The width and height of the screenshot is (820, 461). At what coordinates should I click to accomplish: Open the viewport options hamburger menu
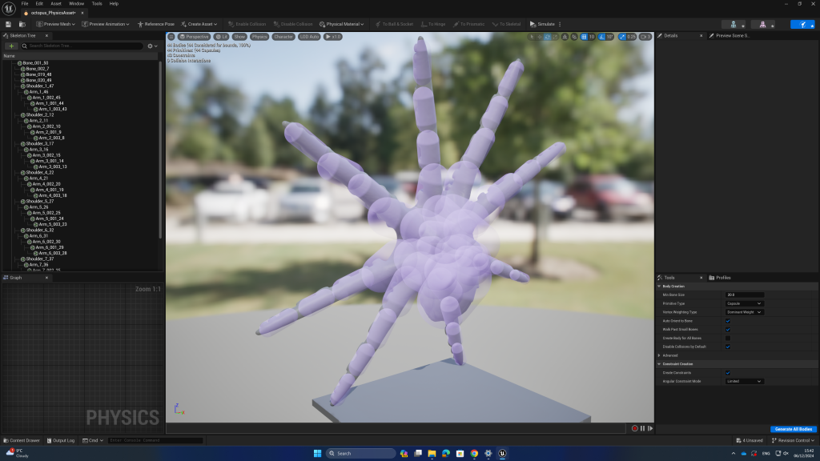click(171, 37)
